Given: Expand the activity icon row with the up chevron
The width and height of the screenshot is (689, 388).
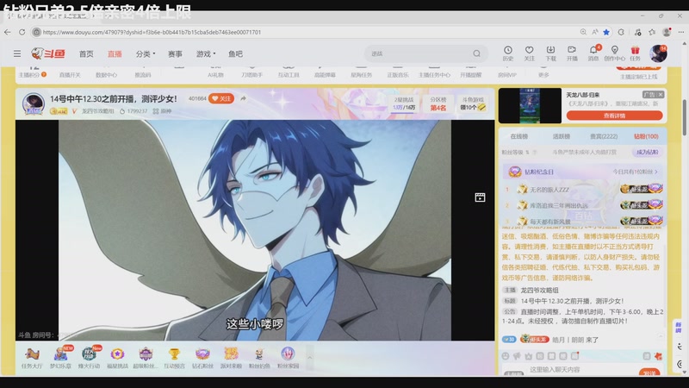Looking at the screenshot, I should 309,357.
